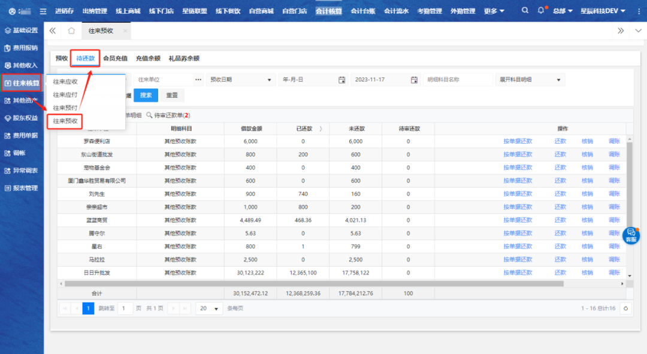Click the search magnifier icon in top bar

point(525,11)
